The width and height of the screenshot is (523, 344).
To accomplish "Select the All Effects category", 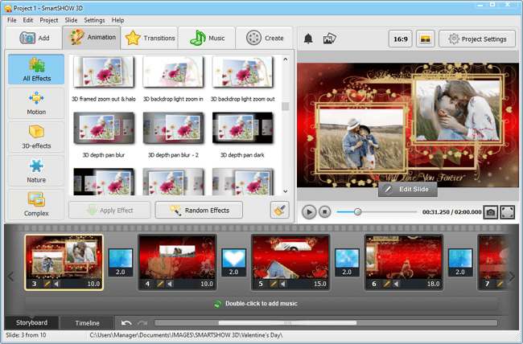I will pyautogui.click(x=36, y=69).
